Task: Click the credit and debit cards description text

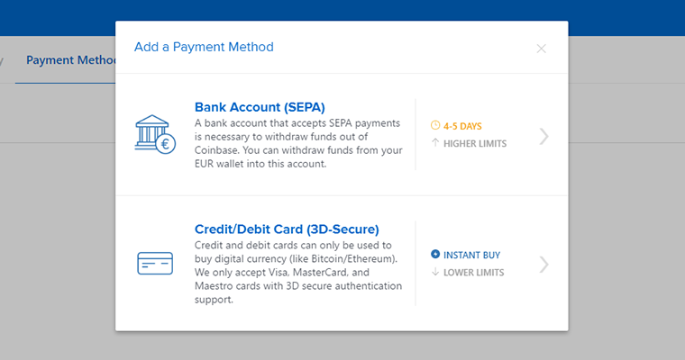Action: coord(298,272)
